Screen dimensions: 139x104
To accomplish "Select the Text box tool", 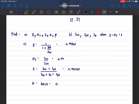I will pyautogui.click(x=71, y=12).
